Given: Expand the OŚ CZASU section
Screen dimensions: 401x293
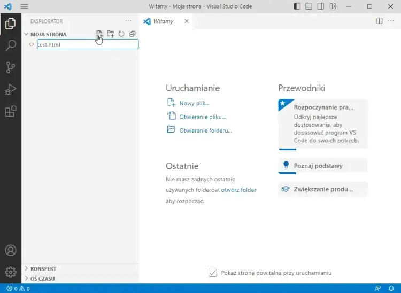Looking at the screenshot, I should coord(81,279).
